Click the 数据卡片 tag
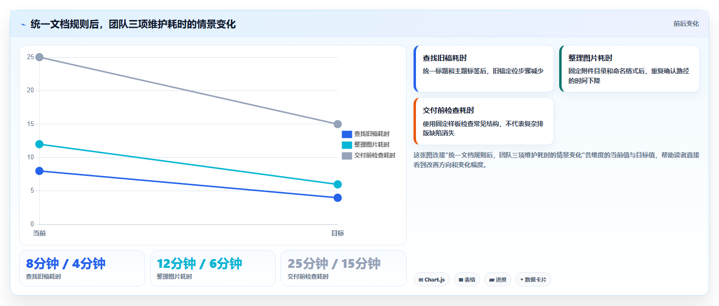Screen dimensions: 719x306 click(x=533, y=280)
